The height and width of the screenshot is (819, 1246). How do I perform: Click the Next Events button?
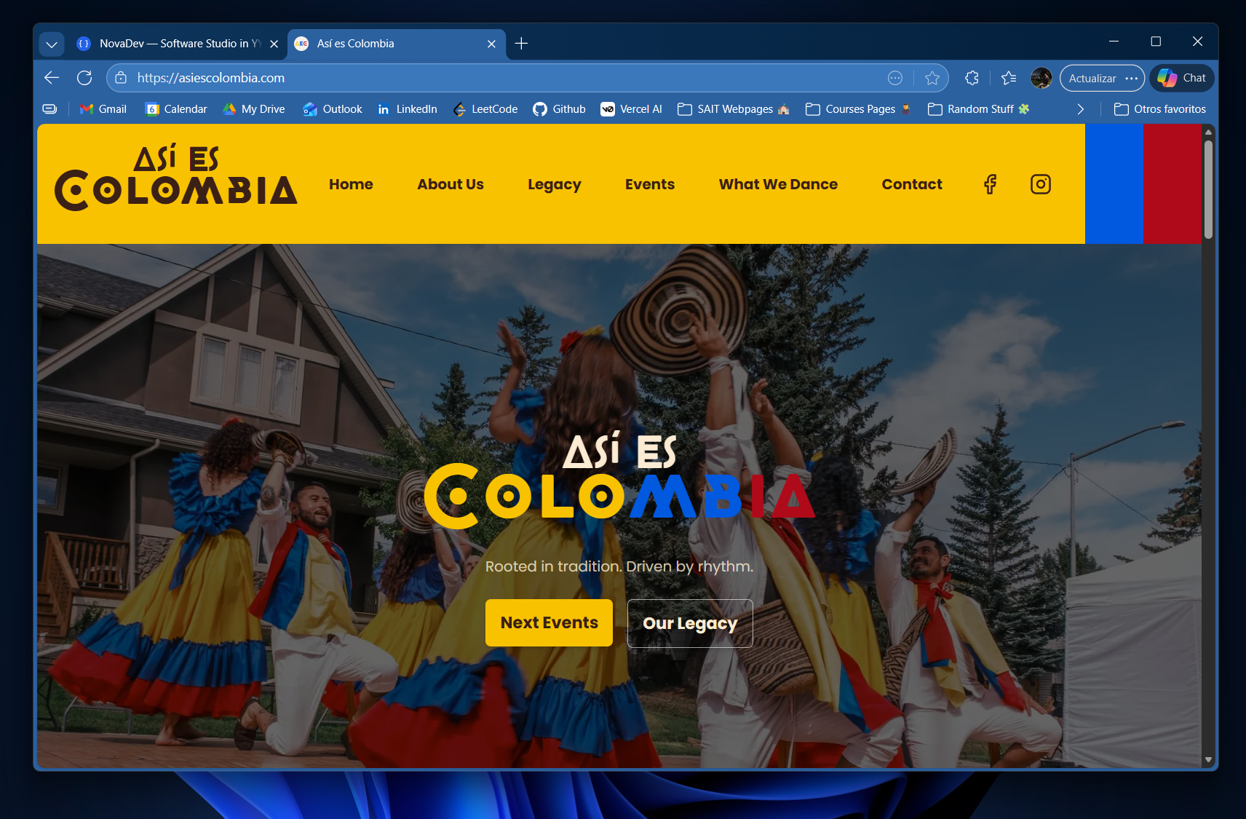[x=548, y=622]
